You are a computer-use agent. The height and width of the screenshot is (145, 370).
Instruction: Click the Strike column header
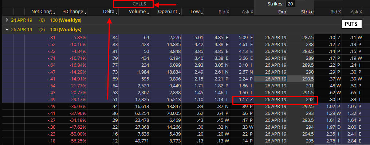tap(307, 12)
